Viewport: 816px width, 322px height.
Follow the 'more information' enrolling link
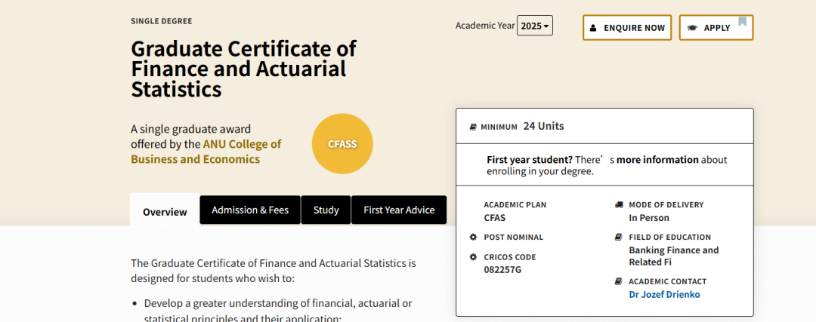657,160
